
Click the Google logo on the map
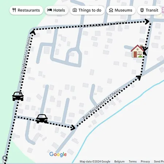[x=58, y=155]
